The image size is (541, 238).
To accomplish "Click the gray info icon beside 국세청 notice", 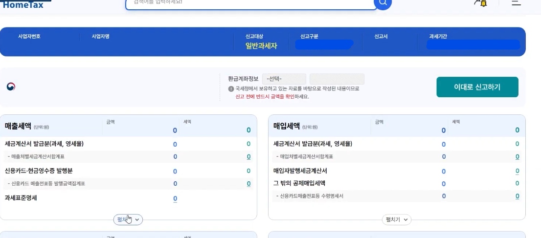I will click(x=231, y=89).
